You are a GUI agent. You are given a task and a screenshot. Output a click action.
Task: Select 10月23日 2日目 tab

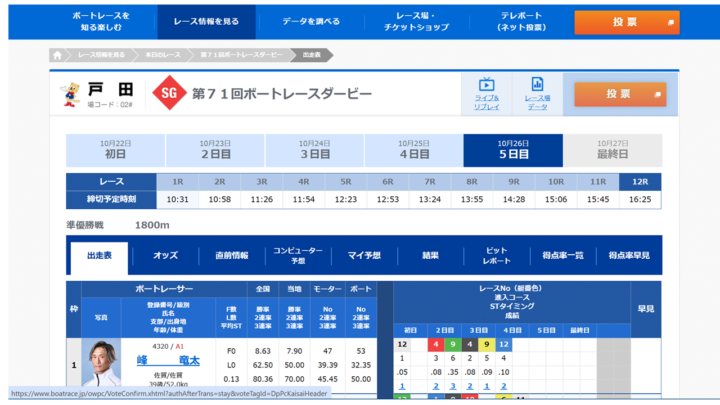215,150
